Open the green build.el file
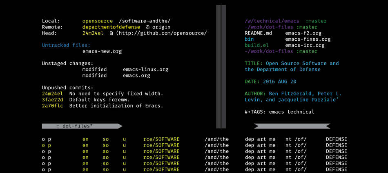 pos(256,46)
